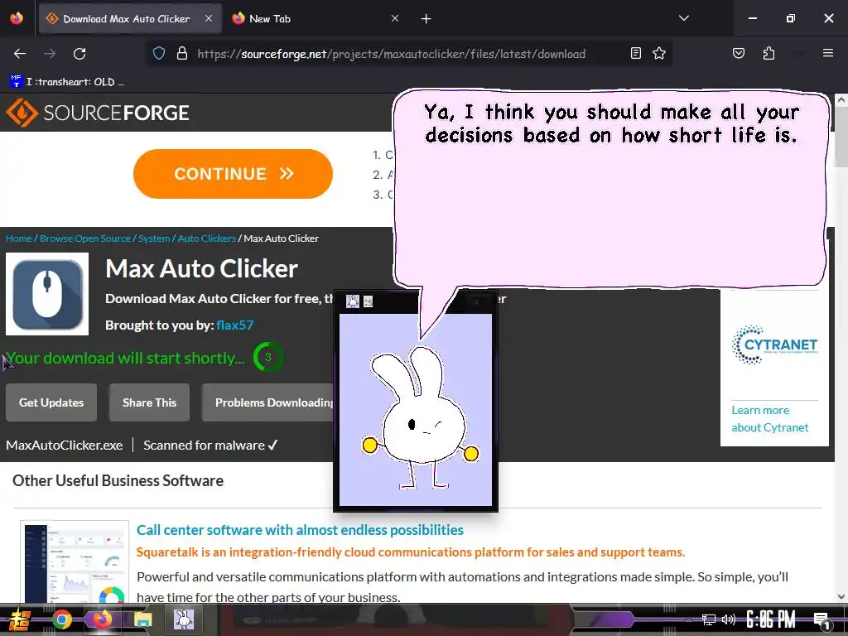This screenshot has height=636, width=848.
Task: Open the notification center icon
Action: coord(821,620)
